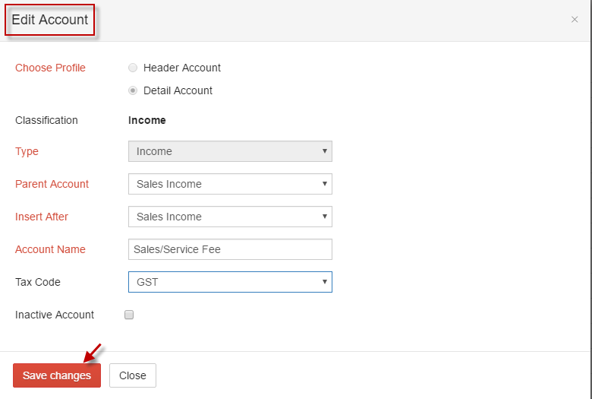Viewport: 592px width, 399px height.
Task: Click the Inactive Account label
Action: pos(55,315)
